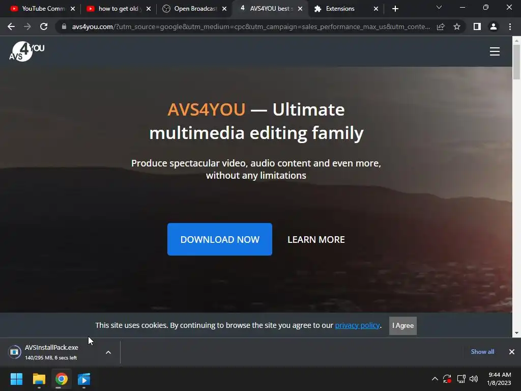The image size is (521, 391).
Task: Close the Extensions tab
Action: tap(376, 9)
